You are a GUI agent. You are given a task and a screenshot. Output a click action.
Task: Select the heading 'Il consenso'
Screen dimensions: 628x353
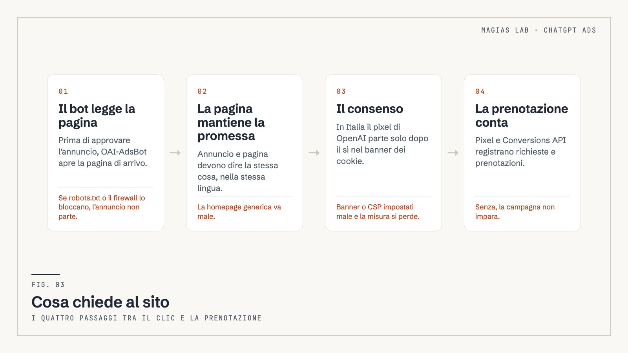click(x=370, y=109)
